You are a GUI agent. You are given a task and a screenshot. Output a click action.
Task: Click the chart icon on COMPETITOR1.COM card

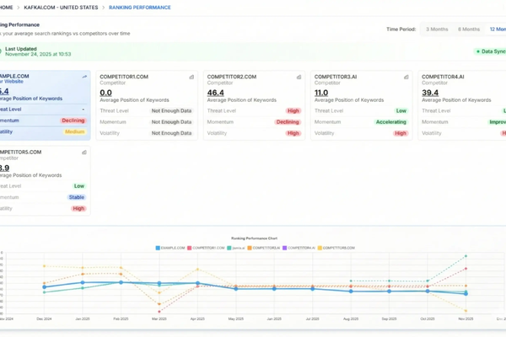191,77
